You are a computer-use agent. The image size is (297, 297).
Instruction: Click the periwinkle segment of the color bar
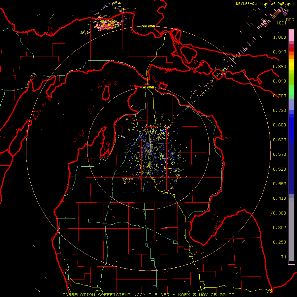click(x=291, y=105)
